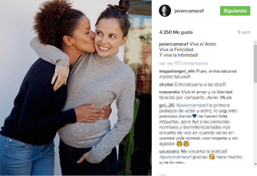
Task: Click the scrollbar track below the thumb
Action: 255,122
